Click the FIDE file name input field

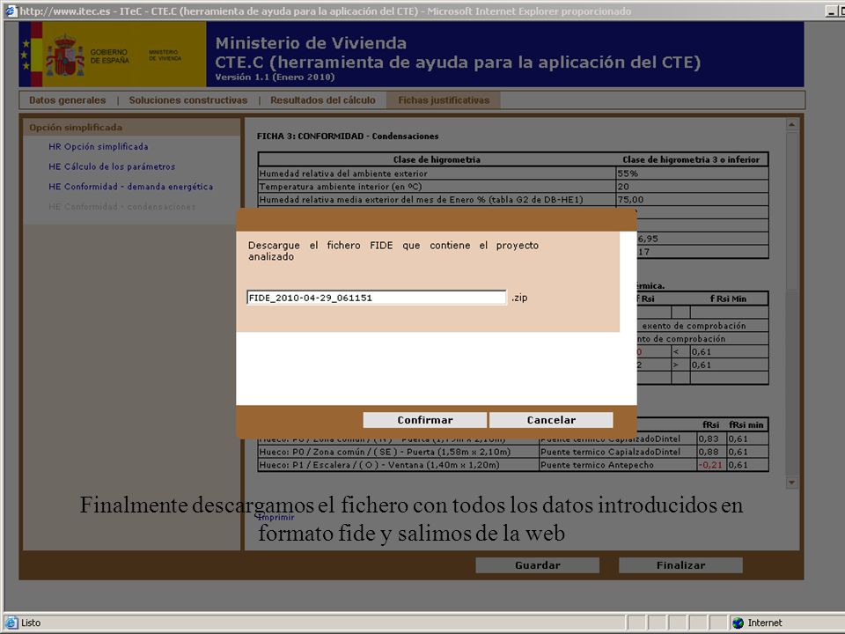376,298
